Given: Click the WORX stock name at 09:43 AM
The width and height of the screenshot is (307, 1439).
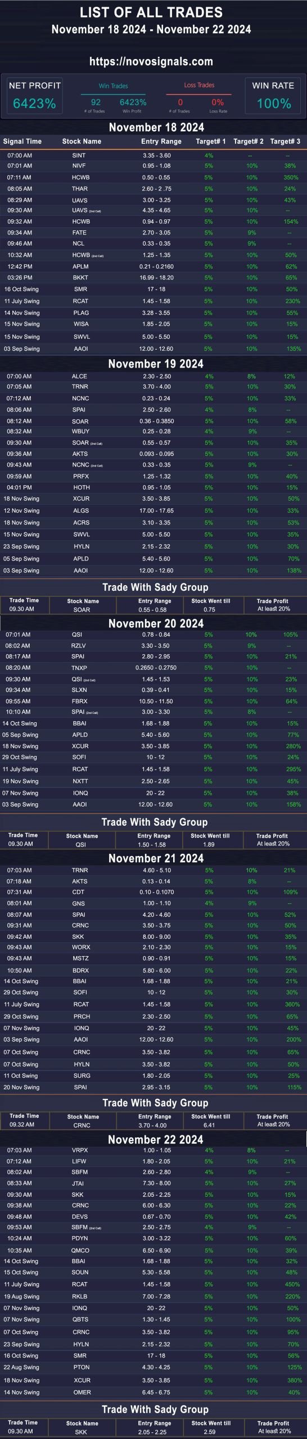Looking at the screenshot, I should point(81,948).
